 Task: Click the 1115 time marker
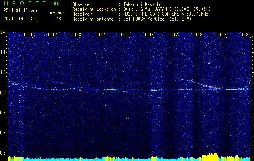coord(125,35)
